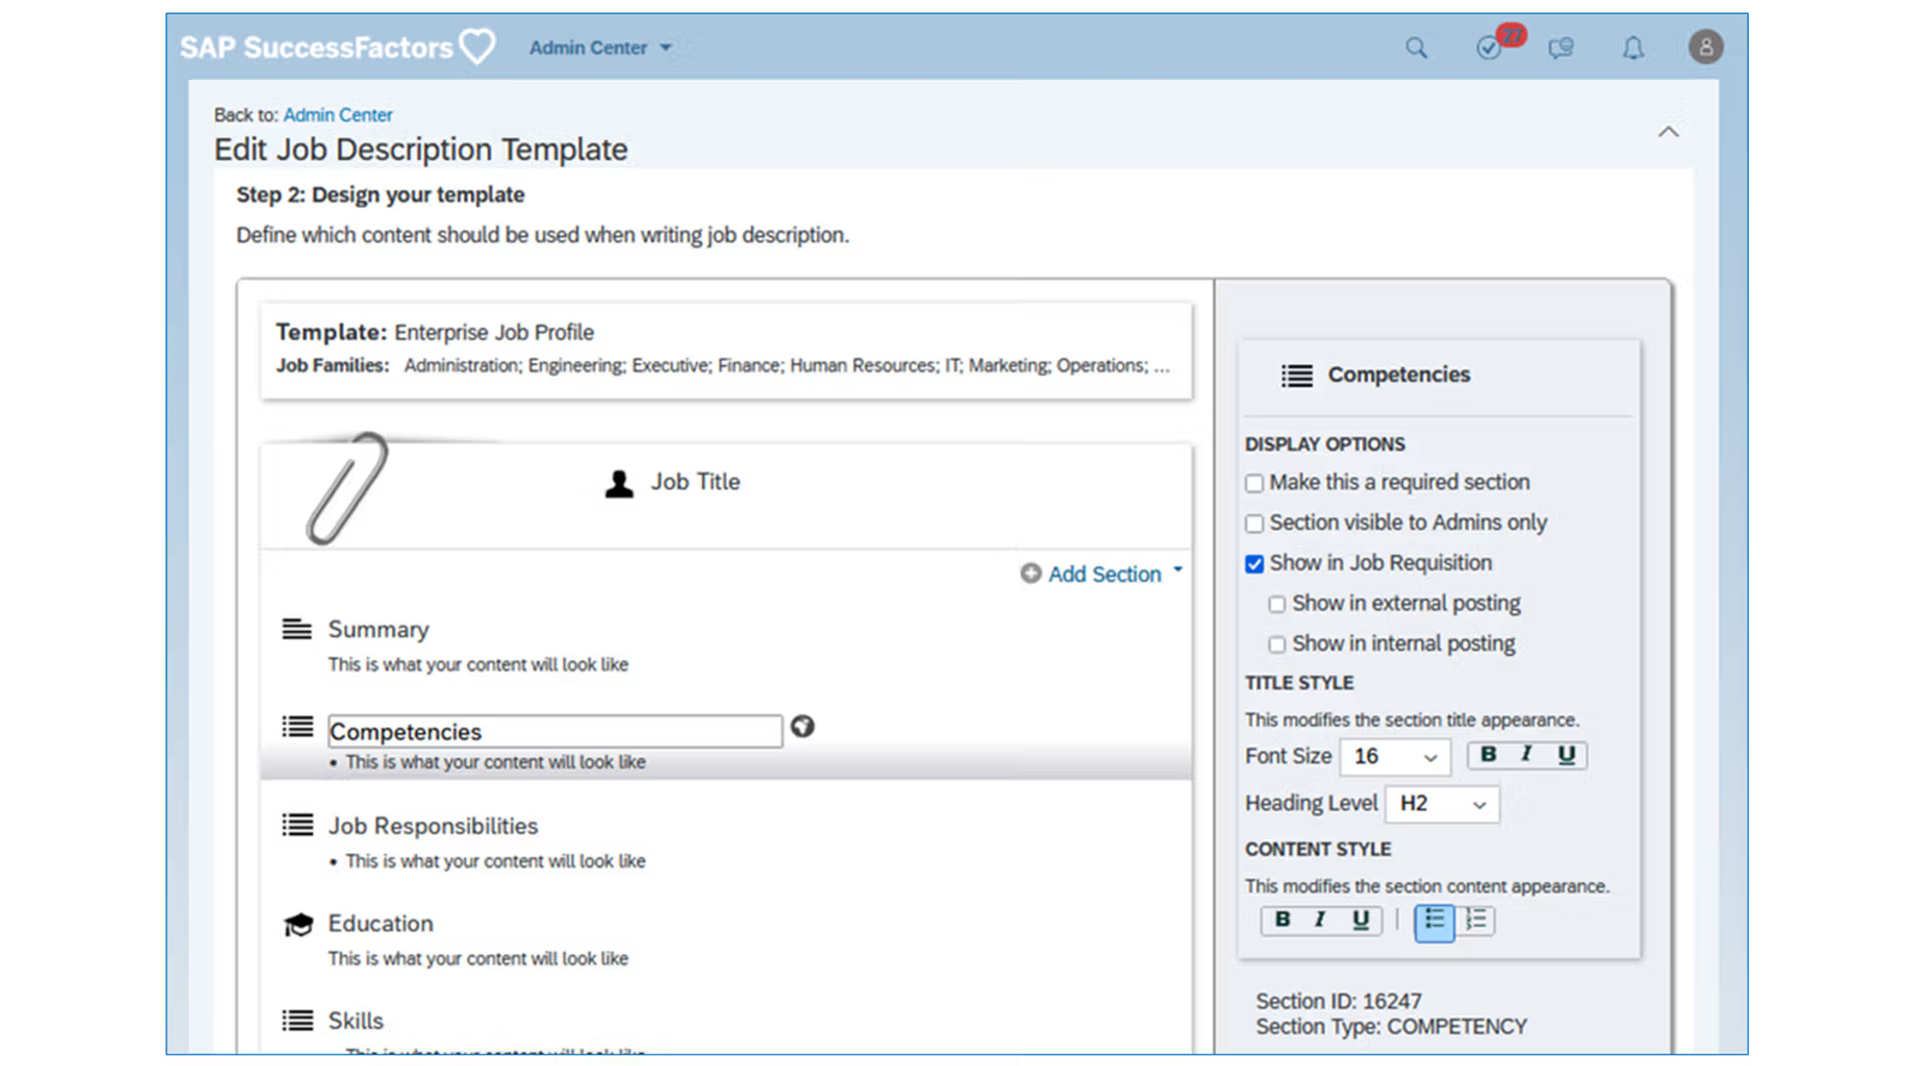Enable Show in external posting
This screenshot has height=1066, width=1913.
coord(1276,604)
